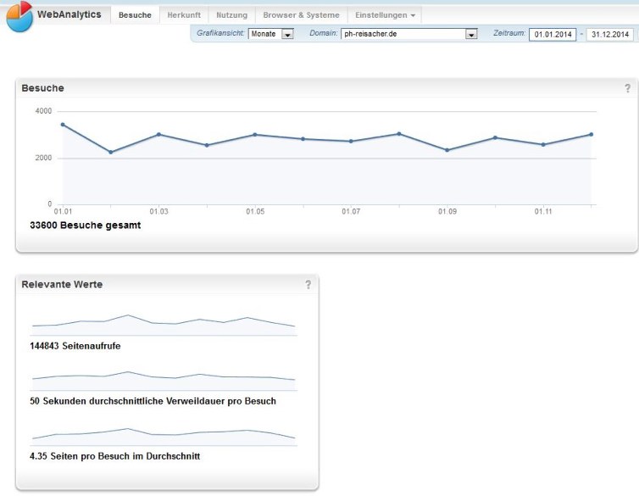This screenshot has height=496, width=639.
Task: Open help for the Besuche panel
Action: click(627, 88)
